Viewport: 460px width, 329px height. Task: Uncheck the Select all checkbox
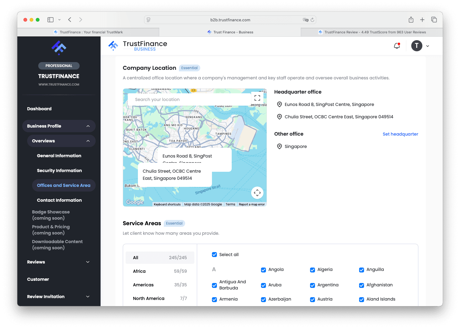[214, 255]
